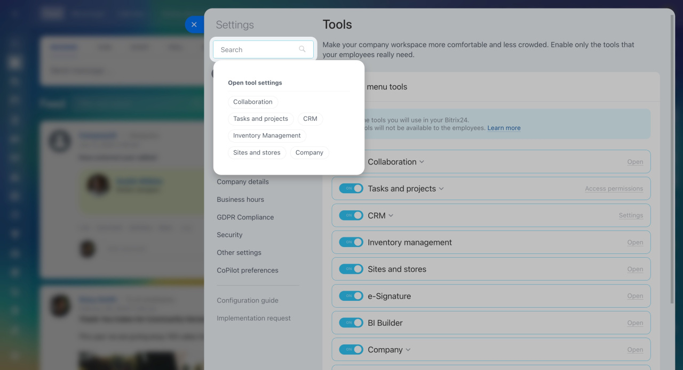Image resolution: width=683 pixels, height=370 pixels.
Task: Open the Configuration guide link
Action: 248,300
